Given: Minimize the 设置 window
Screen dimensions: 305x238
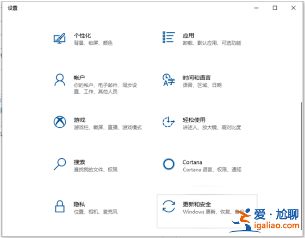Looking at the screenshot, I should pyautogui.click(x=256, y=8).
